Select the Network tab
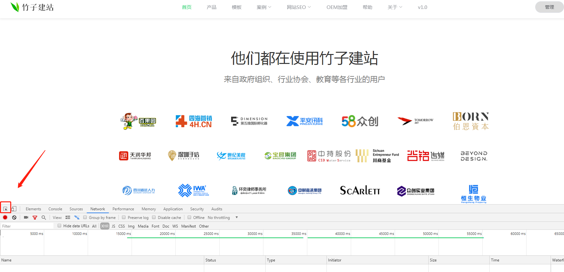The height and width of the screenshot is (272, 564). coord(98,209)
